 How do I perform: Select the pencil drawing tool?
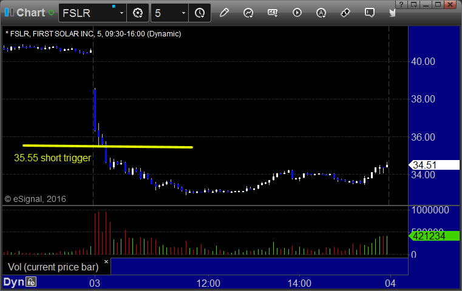pos(224,13)
